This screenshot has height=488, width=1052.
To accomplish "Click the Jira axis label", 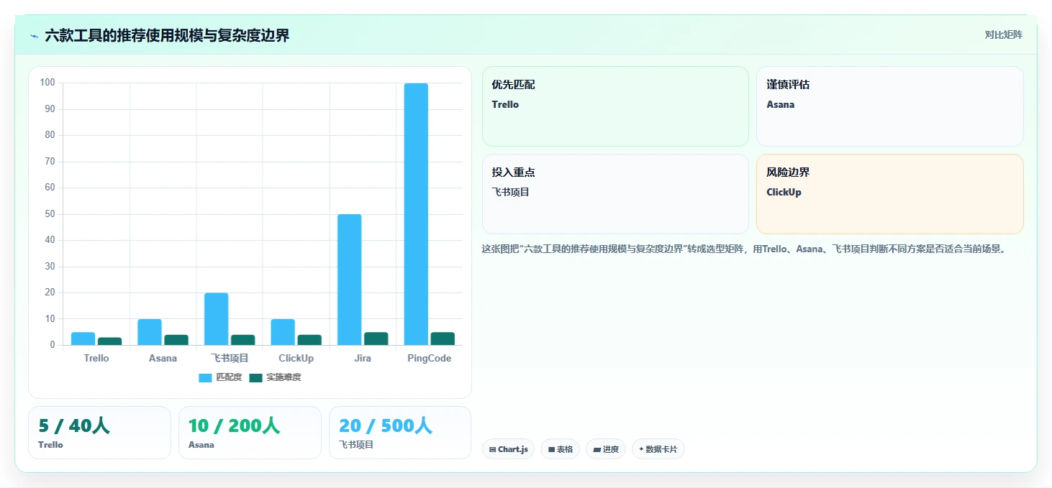I will click(x=363, y=358).
